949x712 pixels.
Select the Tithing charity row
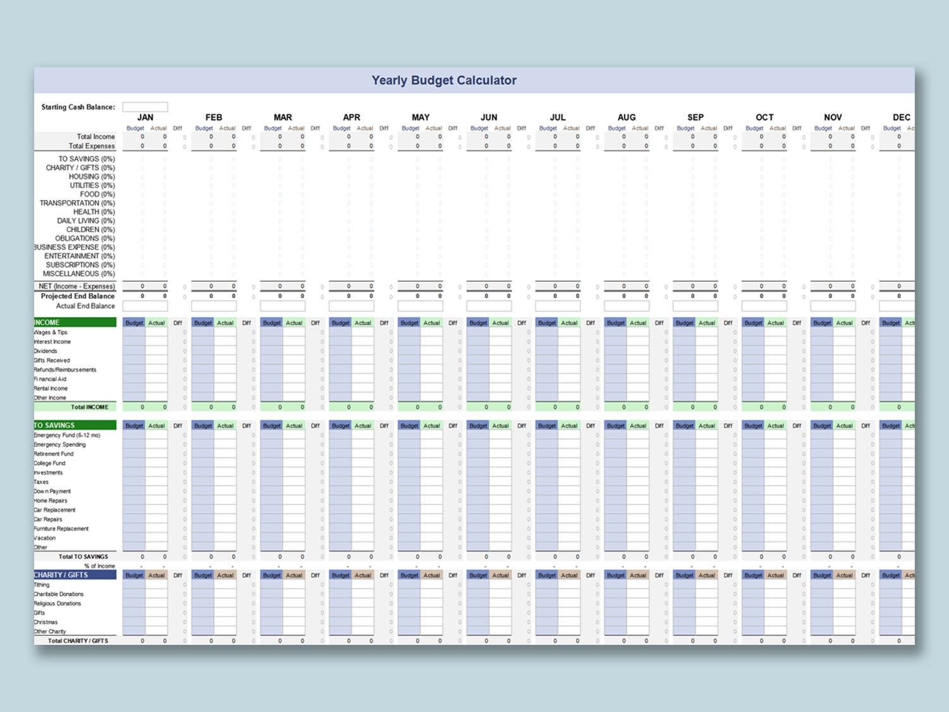(x=41, y=584)
